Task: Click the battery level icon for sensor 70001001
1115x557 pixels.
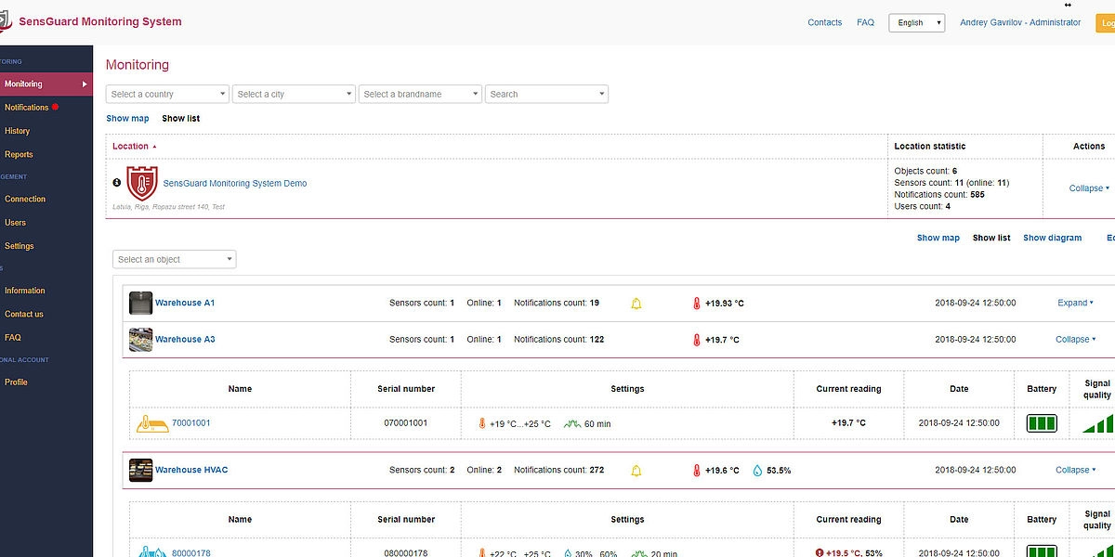Action: [1042, 423]
